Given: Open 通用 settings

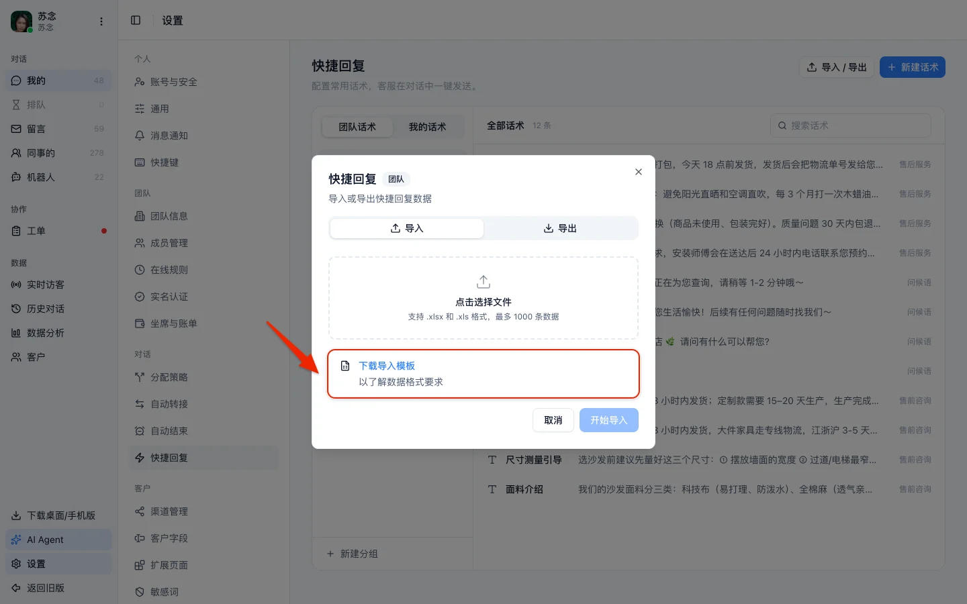Looking at the screenshot, I should point(203,109).
